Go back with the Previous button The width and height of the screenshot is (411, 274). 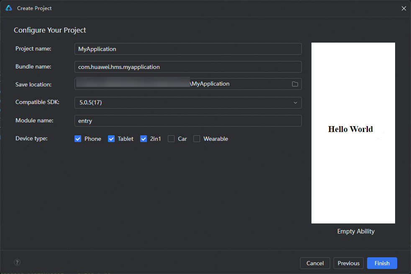pyautogui.click(x=348, y=263)
